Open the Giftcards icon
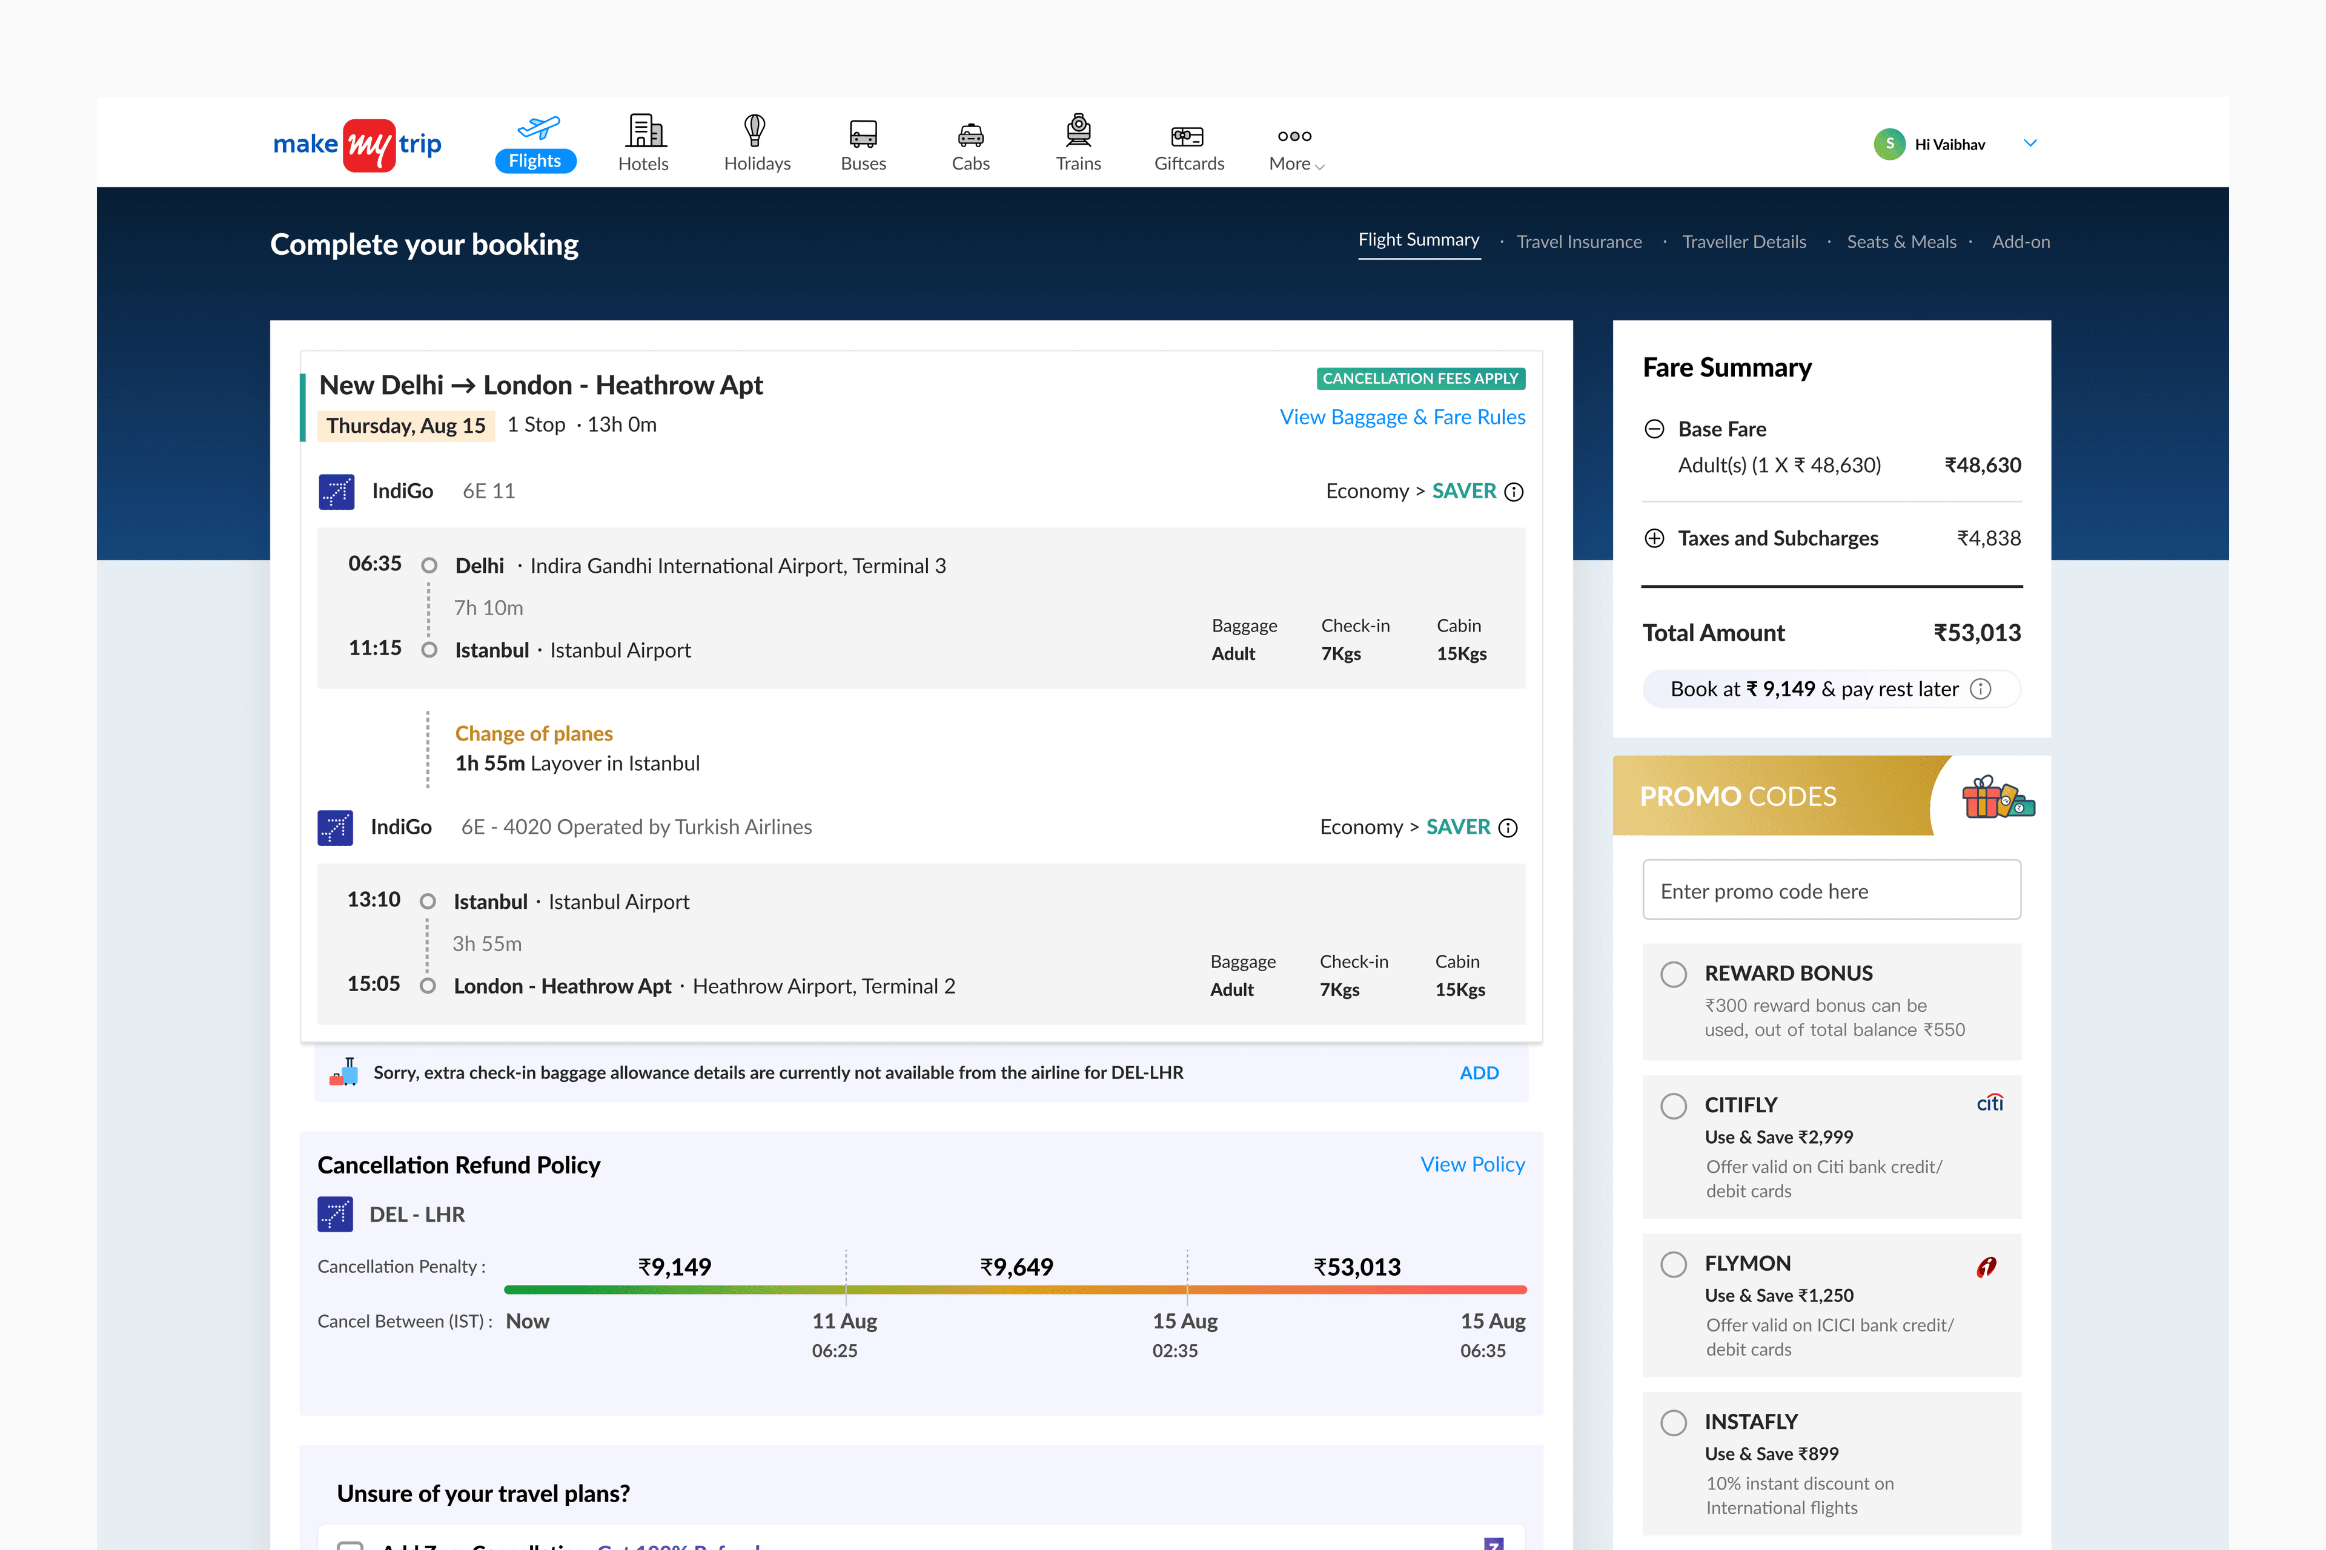 1188,136
